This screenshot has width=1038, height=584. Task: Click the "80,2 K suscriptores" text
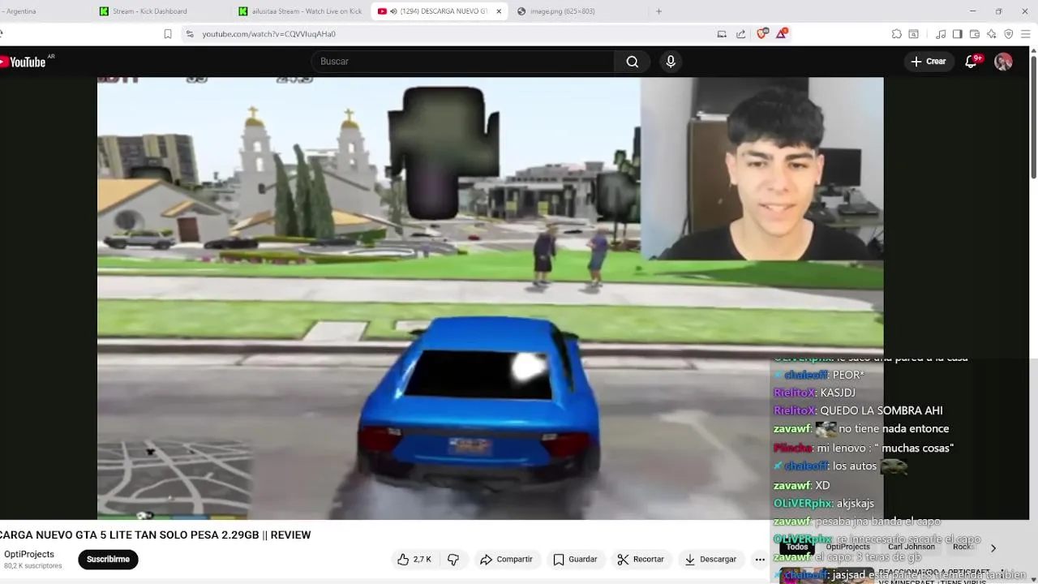[x=33, y=566]
